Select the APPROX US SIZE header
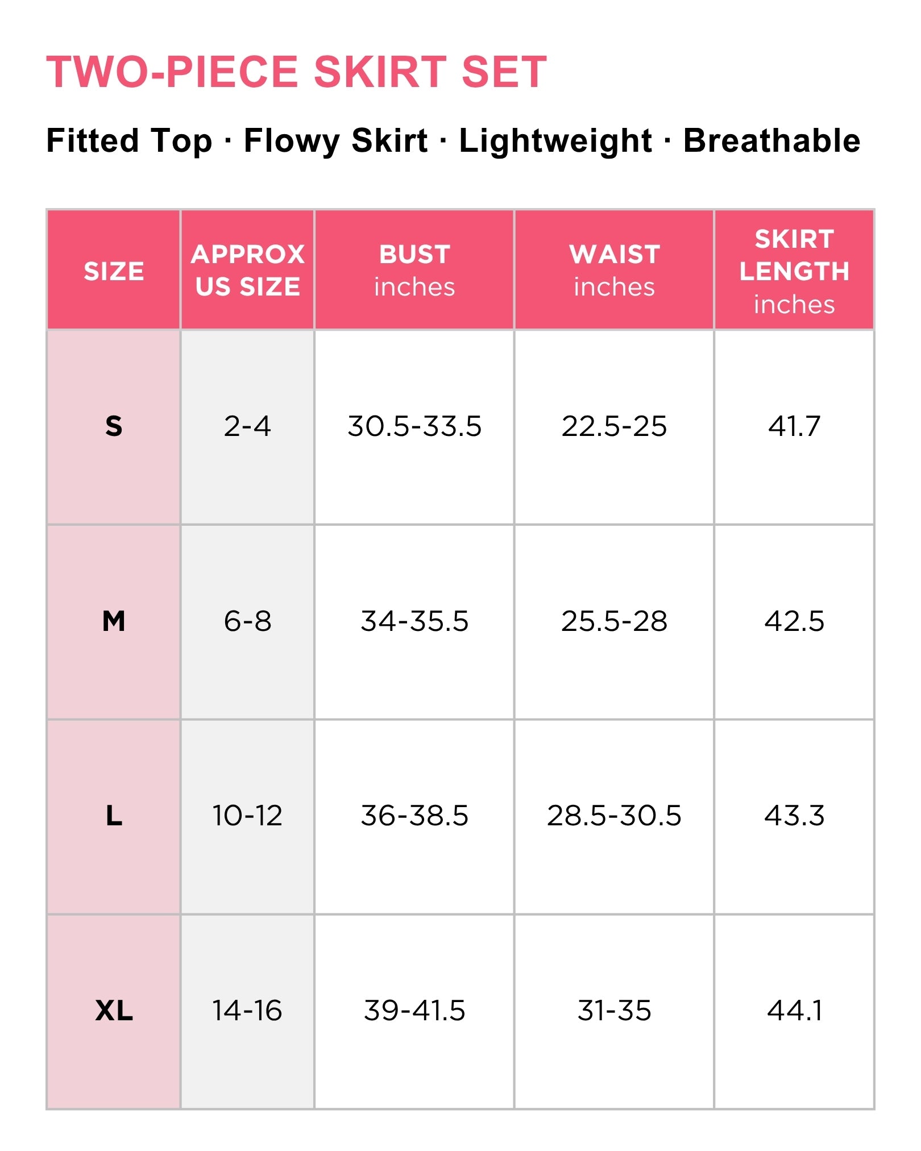 pos(247,270)
